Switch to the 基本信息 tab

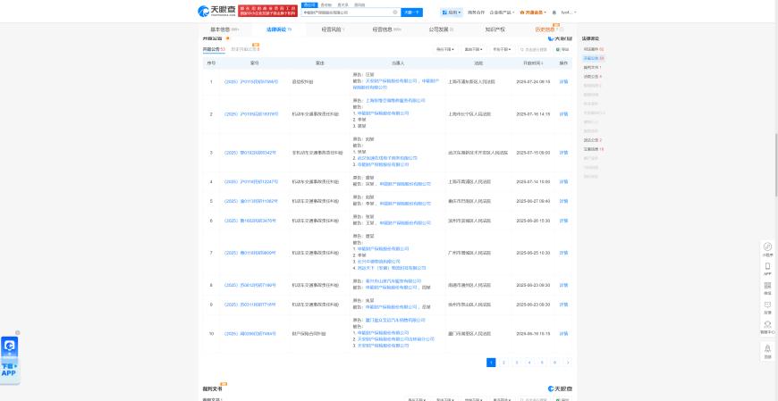point(224,29)
